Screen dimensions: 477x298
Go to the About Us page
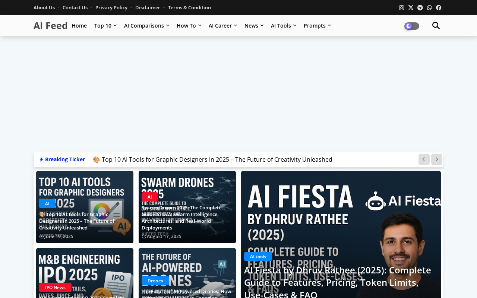point(44,7)
